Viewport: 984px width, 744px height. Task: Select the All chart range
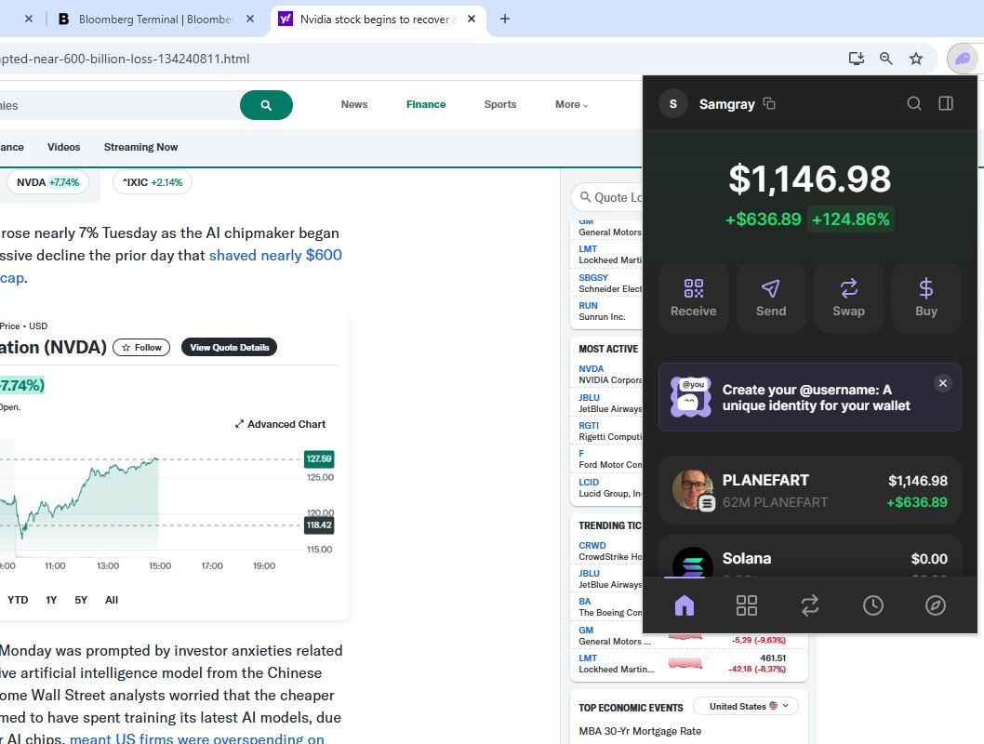112,600
